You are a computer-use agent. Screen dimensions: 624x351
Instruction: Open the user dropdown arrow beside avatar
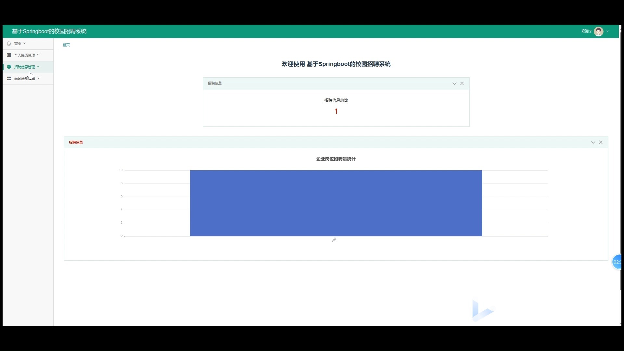[x=607, y=32]
